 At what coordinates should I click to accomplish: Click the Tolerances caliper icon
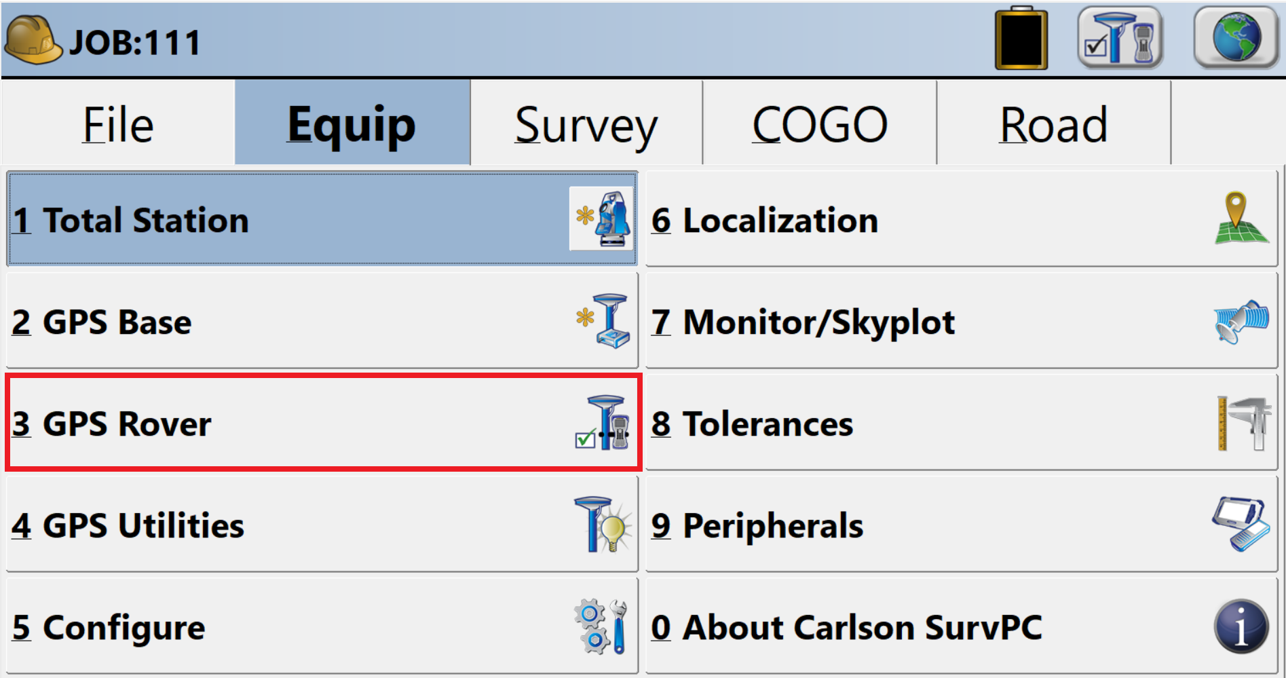[1244, 423]
